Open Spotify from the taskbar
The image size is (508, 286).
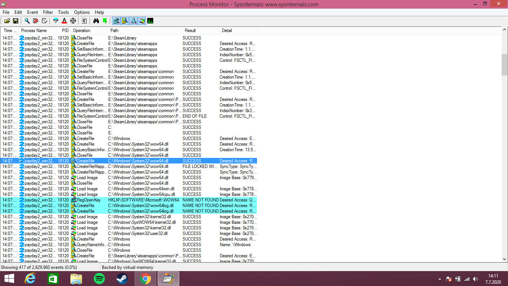pos(99,279)
